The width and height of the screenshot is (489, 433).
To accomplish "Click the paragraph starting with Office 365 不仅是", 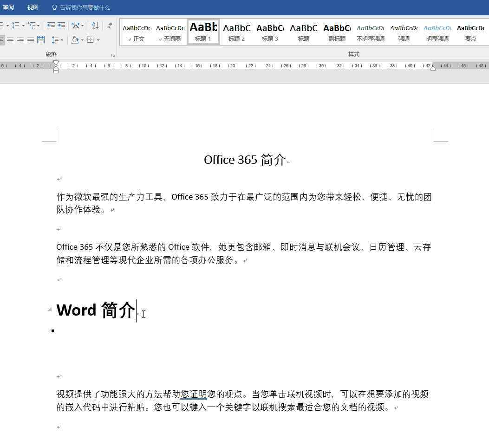I will point(244,253).
